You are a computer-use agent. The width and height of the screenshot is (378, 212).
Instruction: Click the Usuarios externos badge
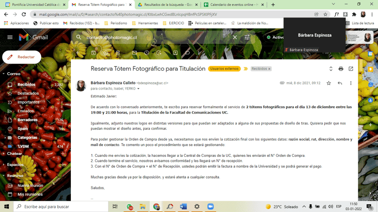coord(224,69)
